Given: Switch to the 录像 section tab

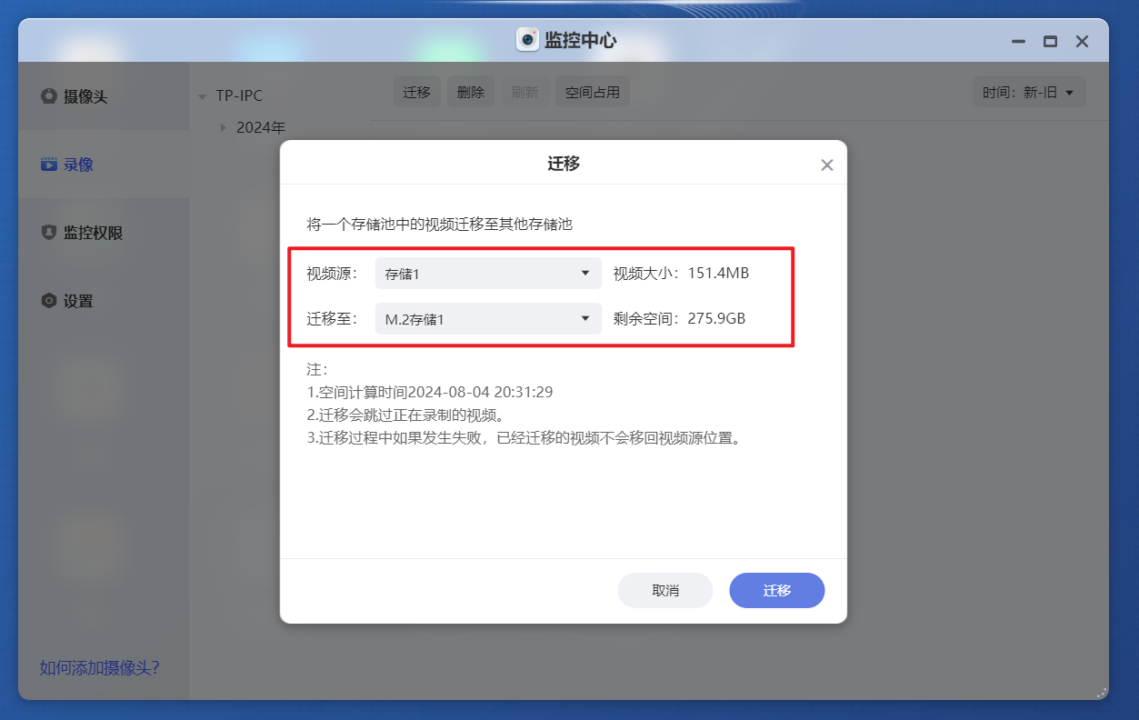Looking at the screenshot, I should pos(75,164).
